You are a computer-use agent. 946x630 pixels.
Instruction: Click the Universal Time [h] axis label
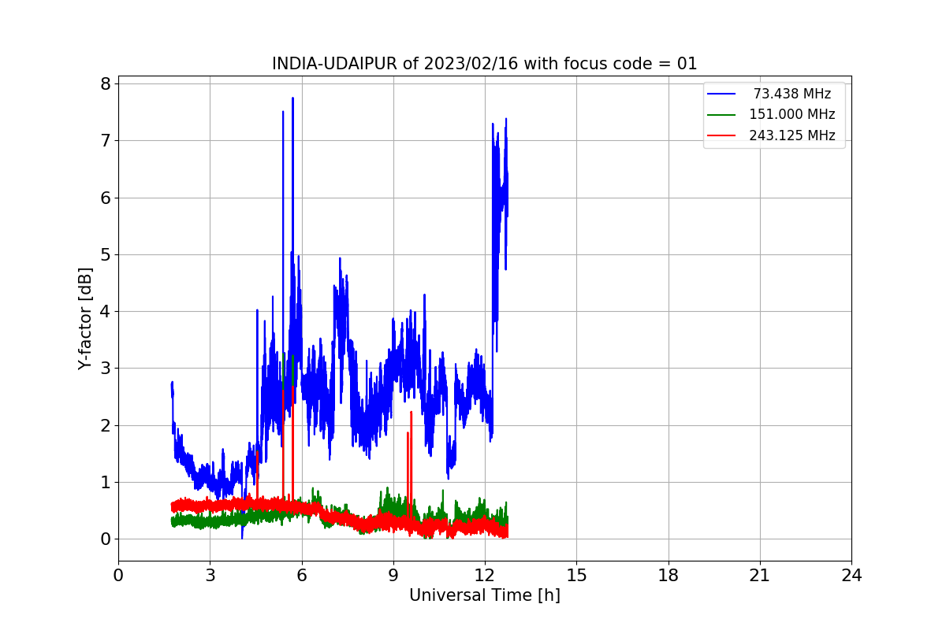coord(484,596)
